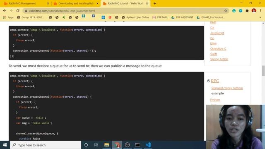The width and height of the screenshot is (265, 149).
Task: Switch to the Downloading and Installing RabbitMQ tab
Action: coord(76,3)
